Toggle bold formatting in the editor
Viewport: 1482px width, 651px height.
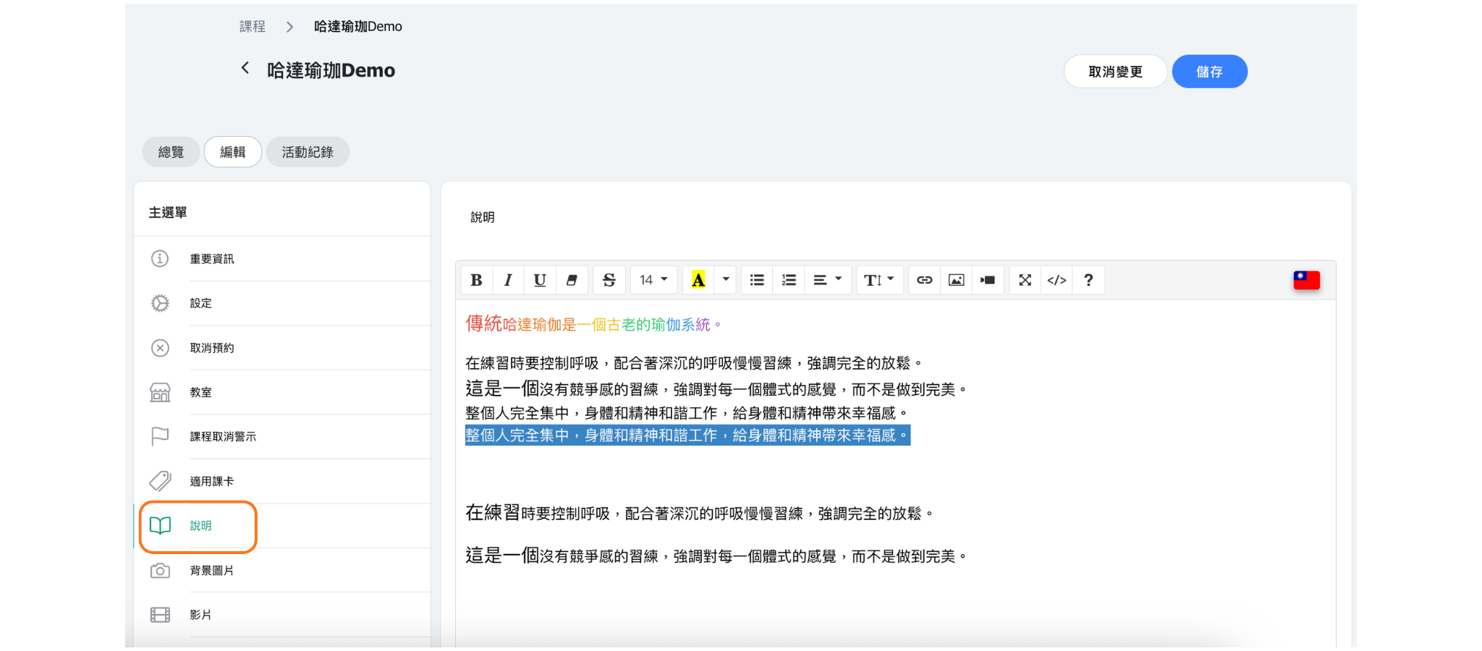pyautogui.click(x=476, y=280)
